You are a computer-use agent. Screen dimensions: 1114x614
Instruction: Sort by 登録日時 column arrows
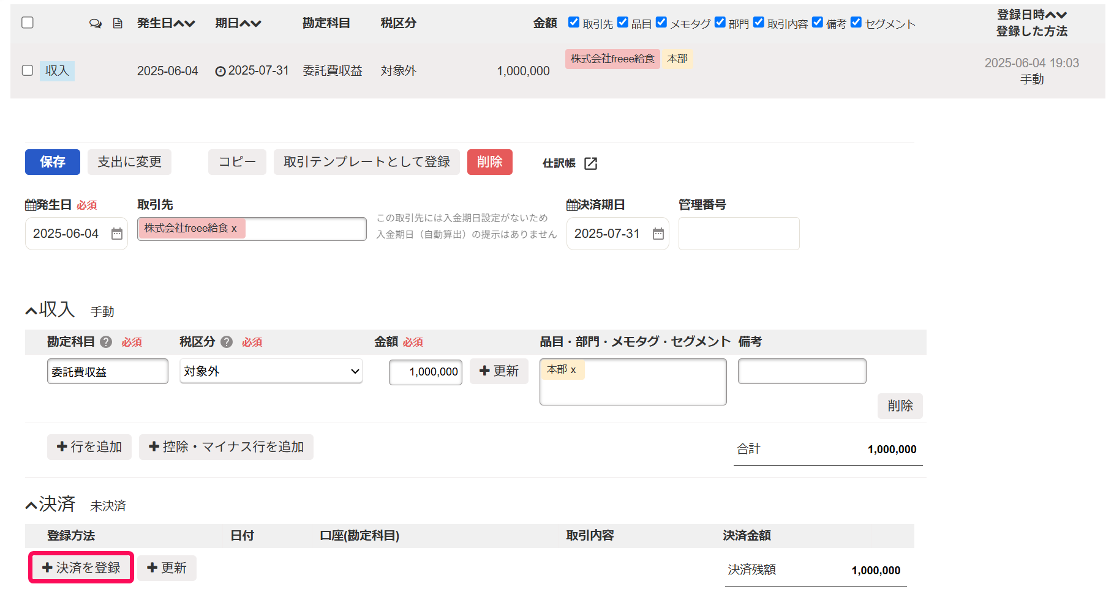(x=1056, y=15)
